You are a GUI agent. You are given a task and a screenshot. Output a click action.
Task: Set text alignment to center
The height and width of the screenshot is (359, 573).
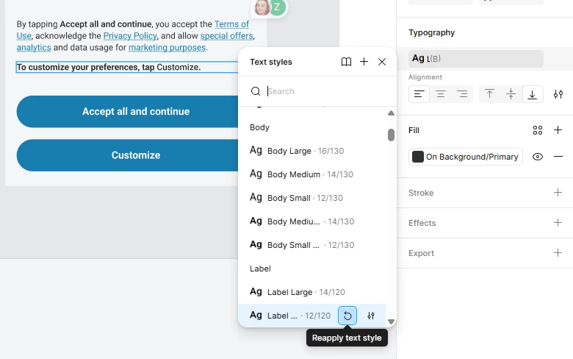pos(441,94)
